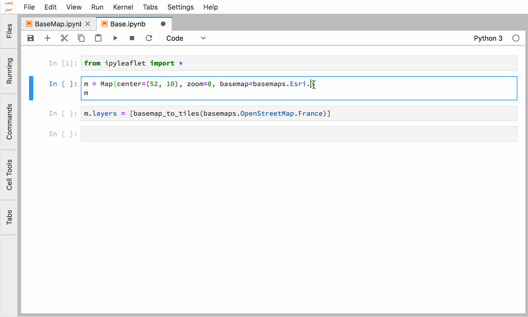The width and height of the screenshot is (528, 317).
Task: Run the selected cell with the play icon
Action: (x=115, y=38)
